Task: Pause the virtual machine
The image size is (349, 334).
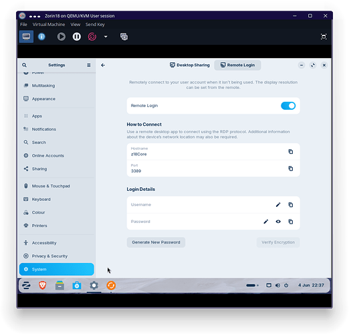Action: click(77, 37)
